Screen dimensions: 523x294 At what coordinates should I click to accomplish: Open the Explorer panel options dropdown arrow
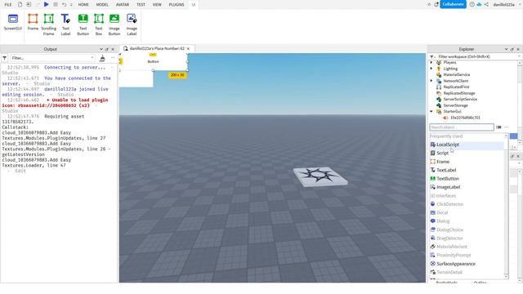507,49
